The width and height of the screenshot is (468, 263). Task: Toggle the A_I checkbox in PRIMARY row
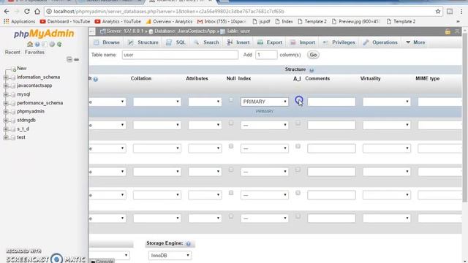point(299,99)
